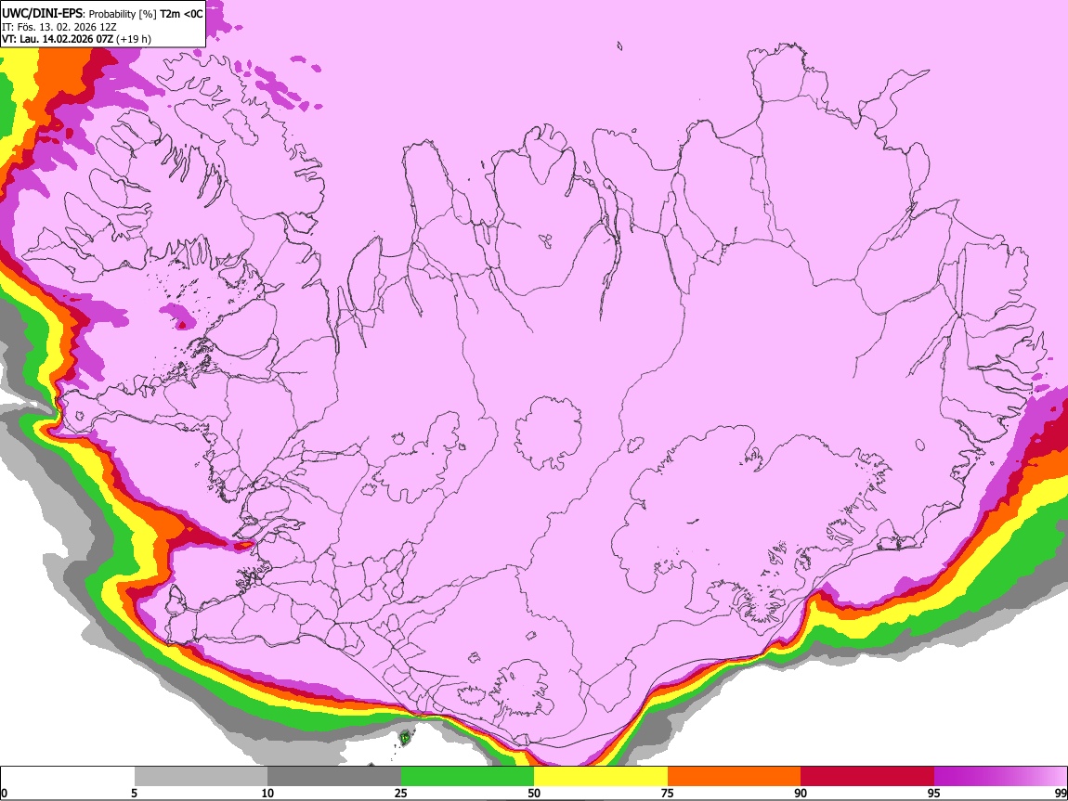This screenshot has height=801, width=1068.
Task: Click the white 0–5 legend swatch
Action: click(68, 777)
